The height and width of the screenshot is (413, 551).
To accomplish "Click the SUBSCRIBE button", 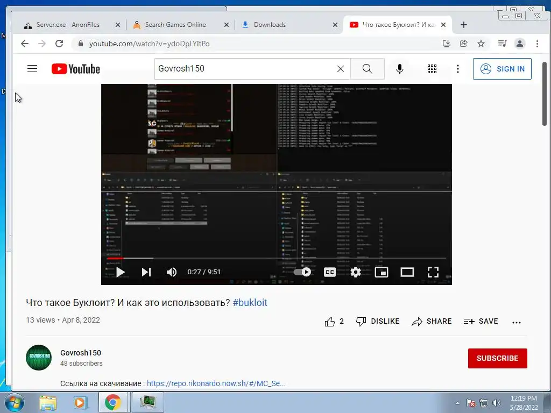I will (x=497, y=358).
